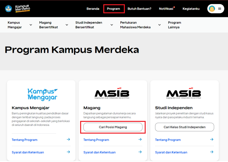Click the Studi Independen card title
This screenshot has width=228, height=162.
pos(174,108)
